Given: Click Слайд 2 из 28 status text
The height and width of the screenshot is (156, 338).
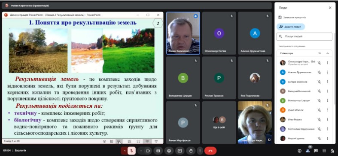Looking at the screenshot, I should 12,141.
